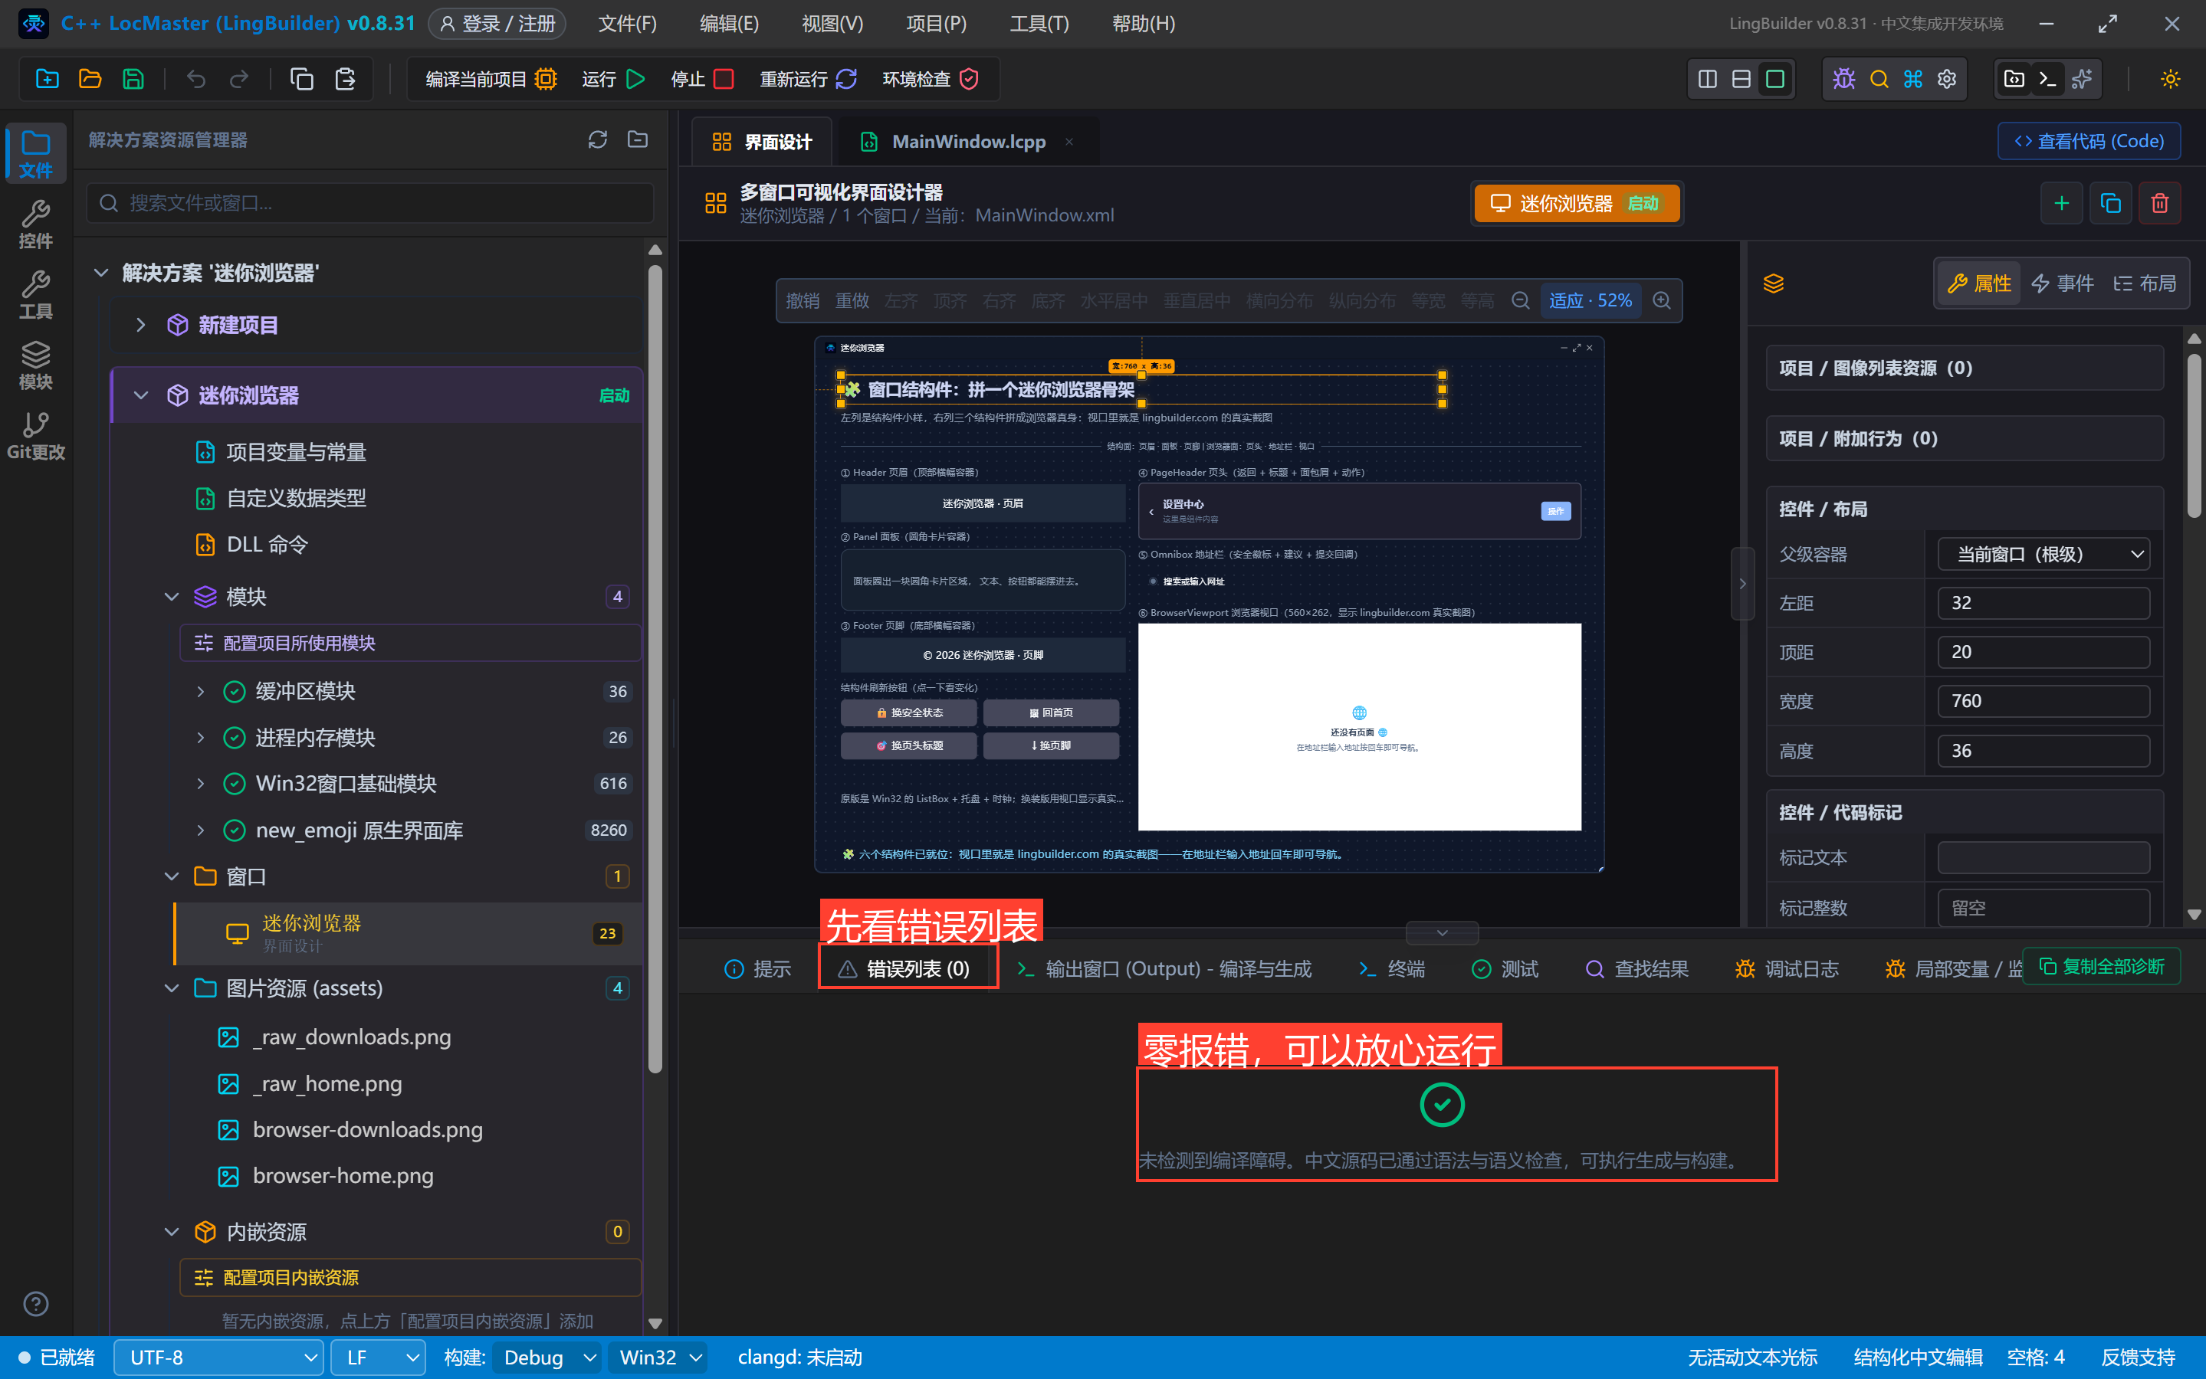The width and height of the screenshot is (2206, 1379).
Task: Add new window with plus icon
Action: click(2061, 202)
